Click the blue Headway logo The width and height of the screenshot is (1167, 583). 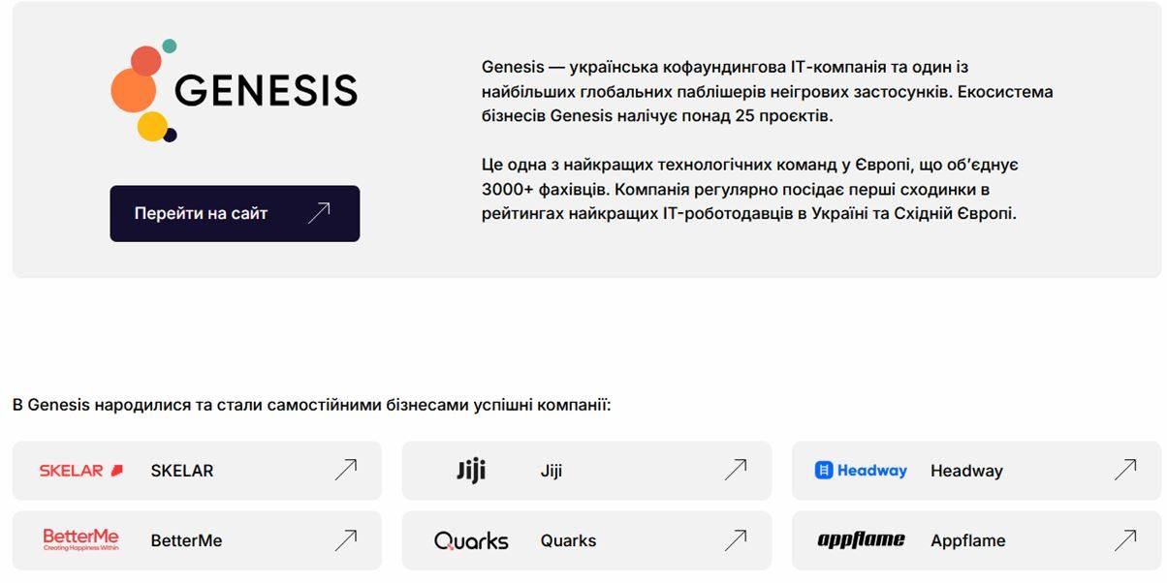(x=861, y=471)
